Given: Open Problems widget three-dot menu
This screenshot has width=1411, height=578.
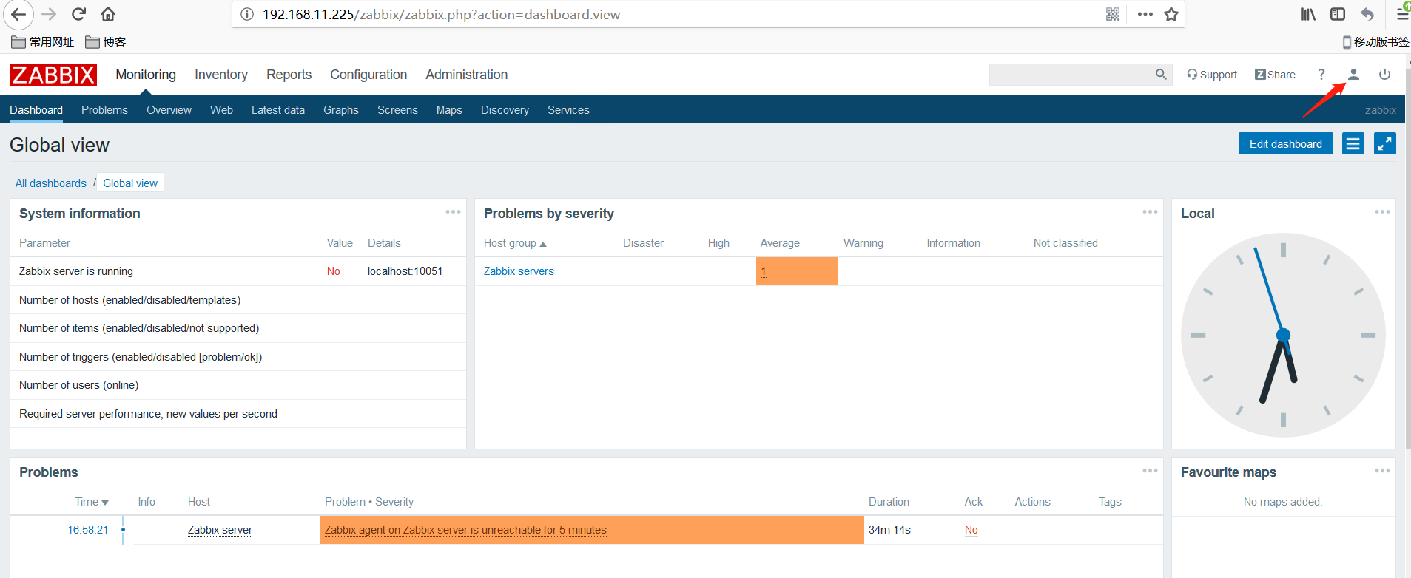Looking at the screenshot, I should point(1150,471).
